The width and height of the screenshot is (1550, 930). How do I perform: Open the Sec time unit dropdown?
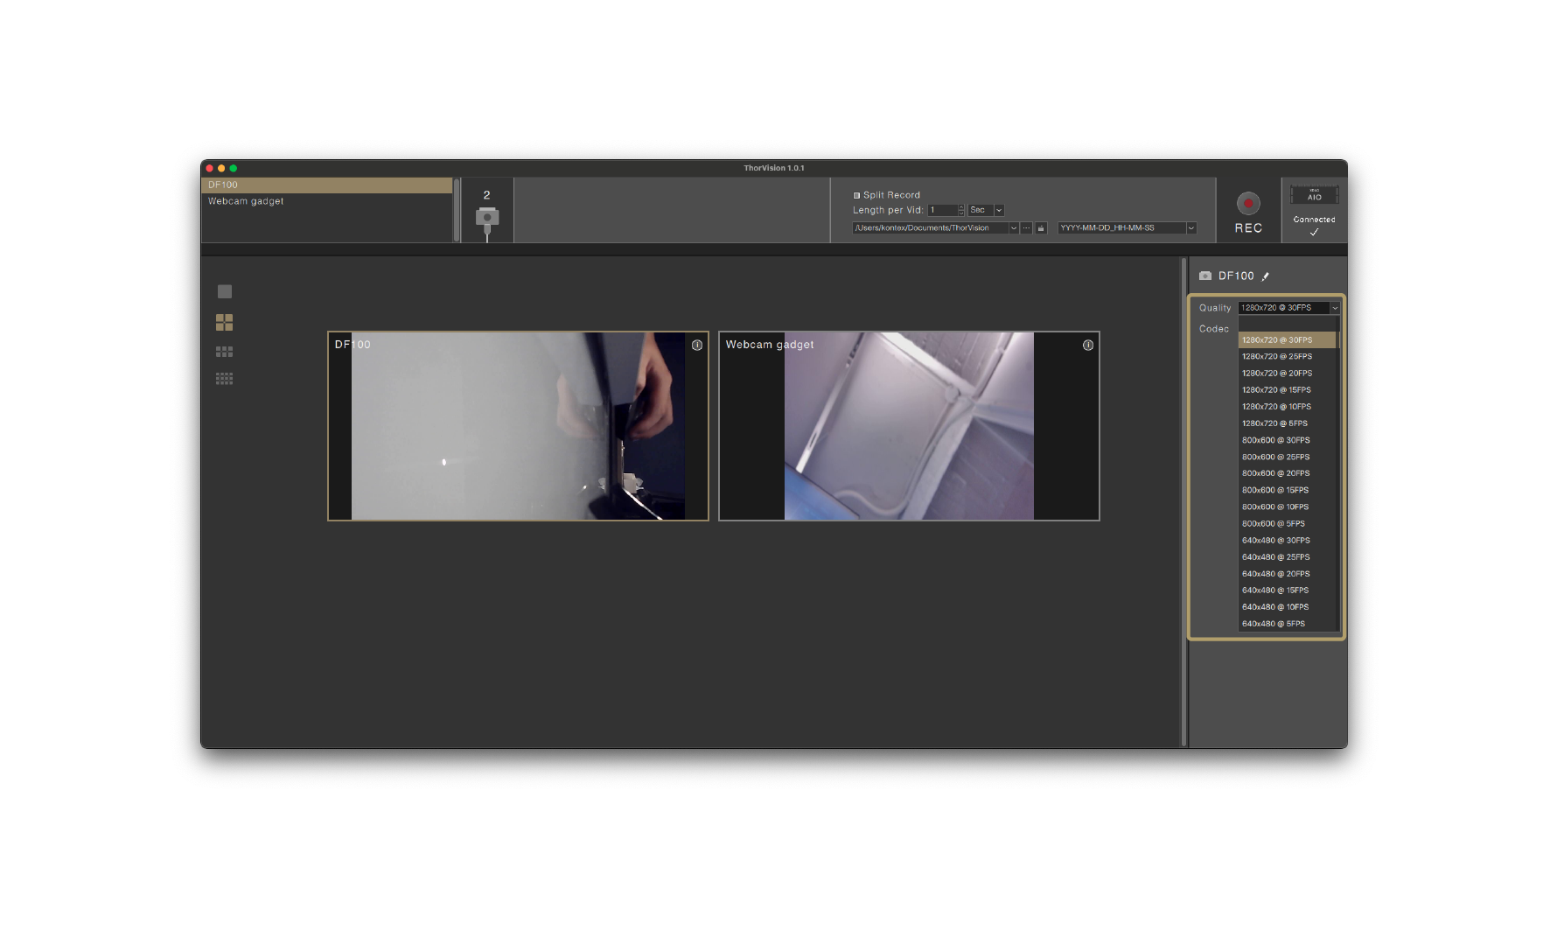point(998,210)
